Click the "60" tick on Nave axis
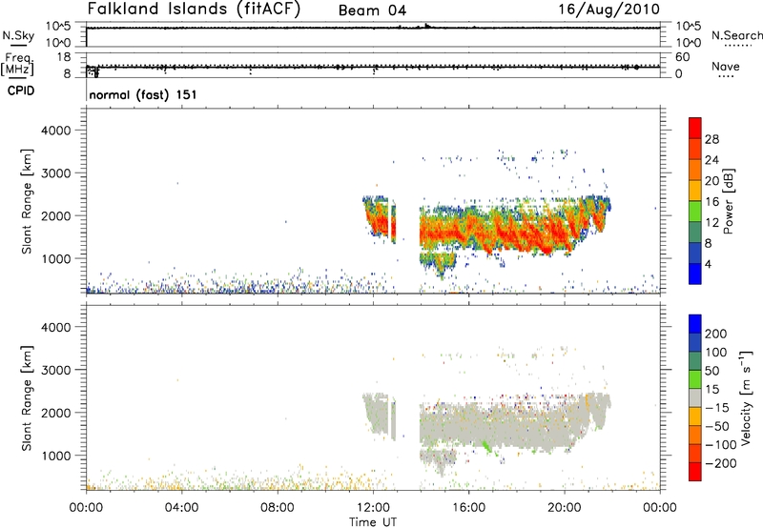The height and width of the screenshot is (528, 763). pos(682,57)
